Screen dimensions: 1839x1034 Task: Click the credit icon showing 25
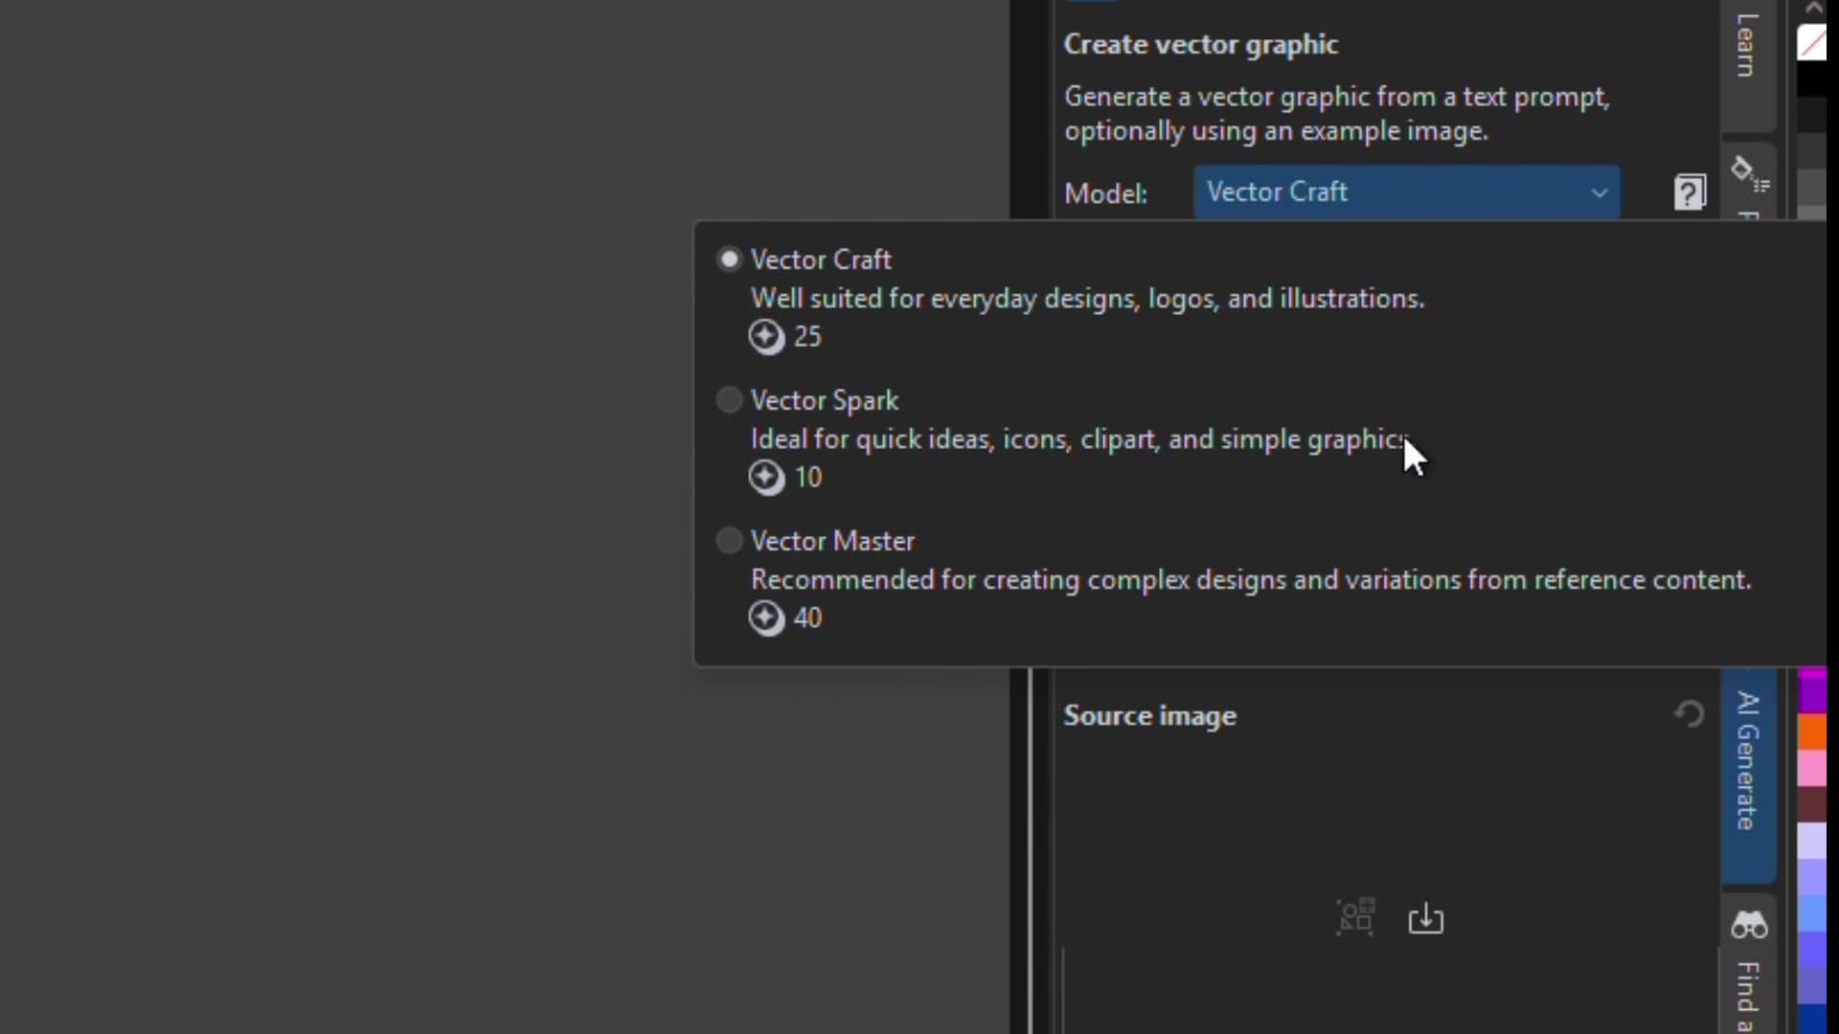coord(766,337)
